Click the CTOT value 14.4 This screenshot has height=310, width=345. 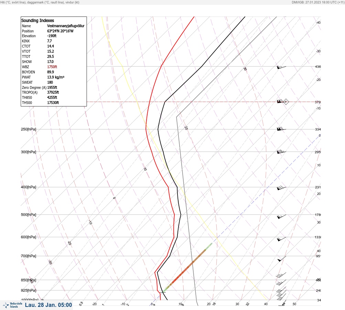[x=51, y=46]
